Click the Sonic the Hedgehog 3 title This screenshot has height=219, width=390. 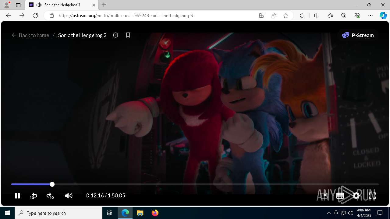(82, 35)
